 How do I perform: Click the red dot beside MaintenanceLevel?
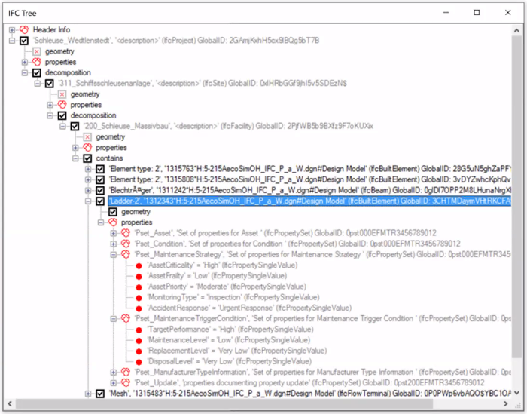pos(139,340)
